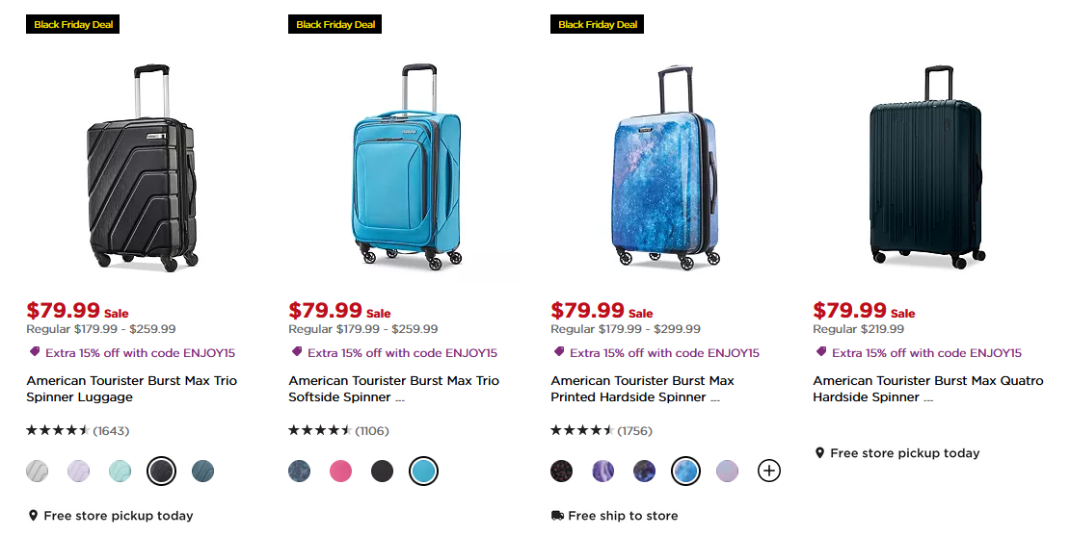
Task: Open the dark green Quatro Hardside luggage image
Action: 925,166
